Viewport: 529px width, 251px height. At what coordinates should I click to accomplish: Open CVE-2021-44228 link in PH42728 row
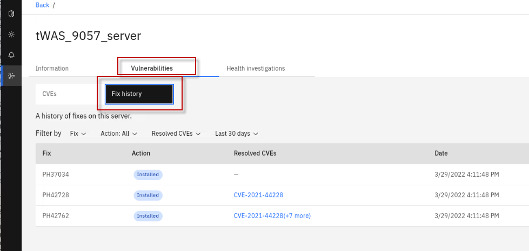point(258,195)
